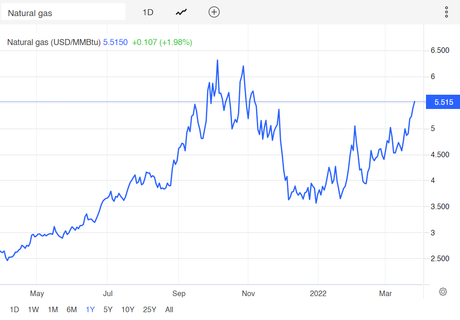The height and width of the screenshot is (320, 460).
Task: Click the legend value 5.5150
Action: (x=115, y=42)
